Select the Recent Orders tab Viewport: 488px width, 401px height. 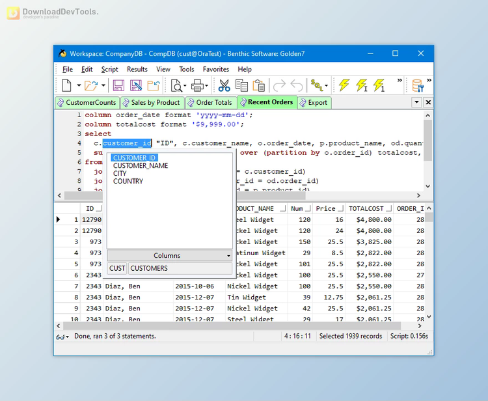pyautogui.click(x=267, y=102)
